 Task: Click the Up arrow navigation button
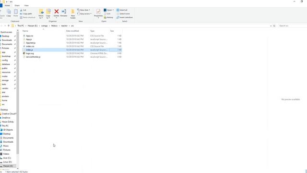(9, 25)
